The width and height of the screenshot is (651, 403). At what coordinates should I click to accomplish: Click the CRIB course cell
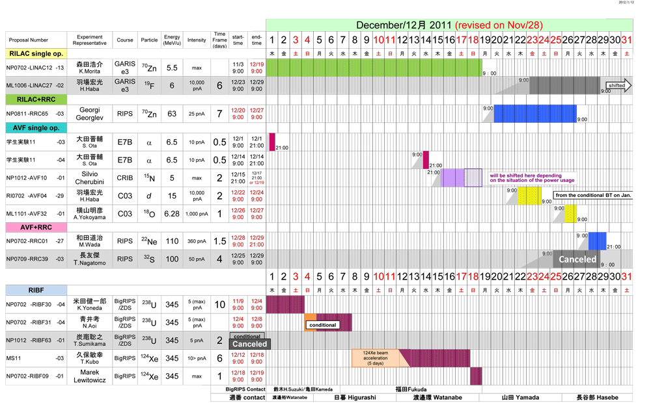tap(125, 178)
